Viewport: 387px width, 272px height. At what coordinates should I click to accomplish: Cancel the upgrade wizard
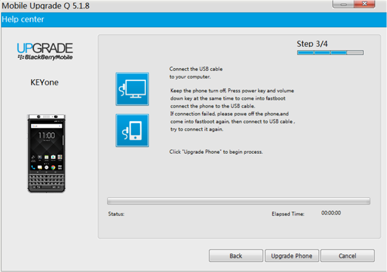[348, 255]
